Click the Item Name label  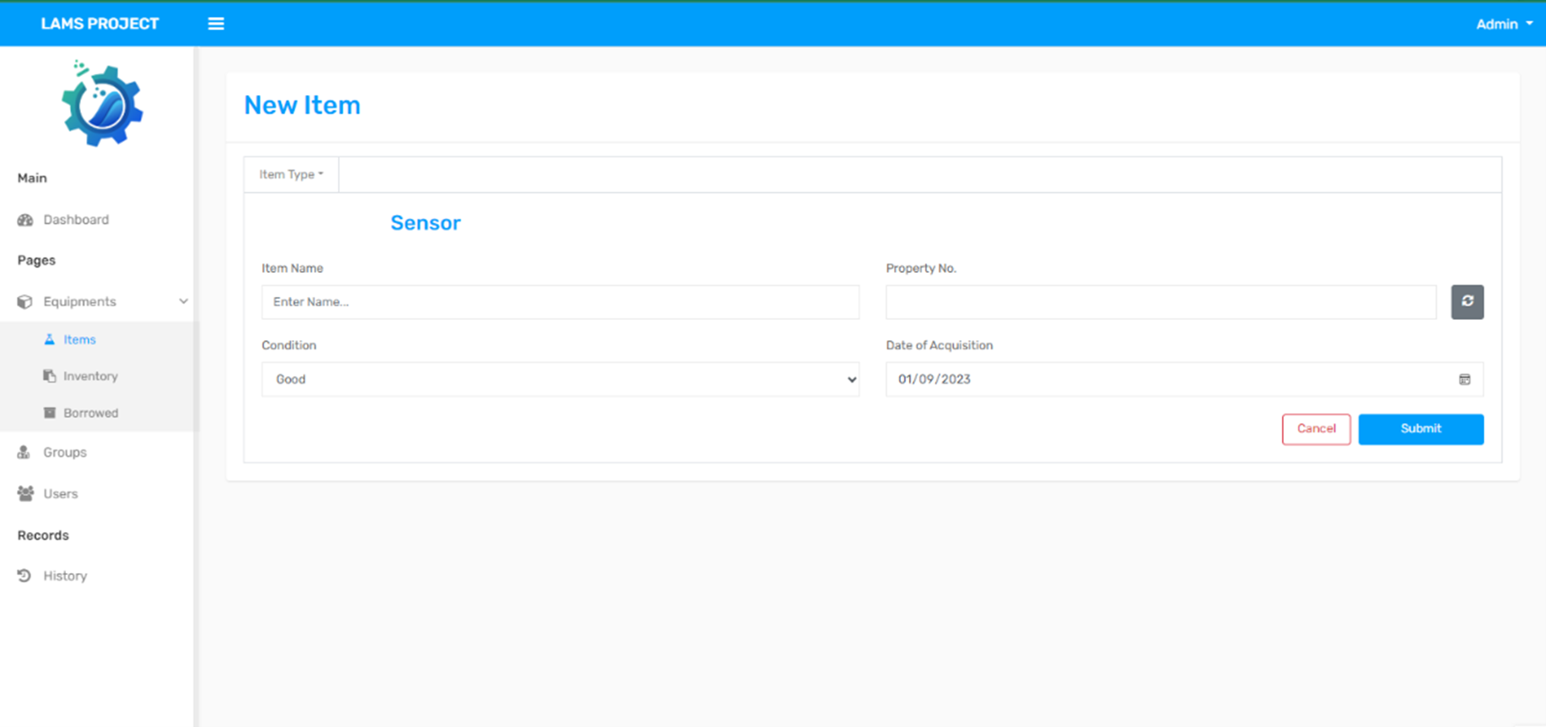coord(293,268)
